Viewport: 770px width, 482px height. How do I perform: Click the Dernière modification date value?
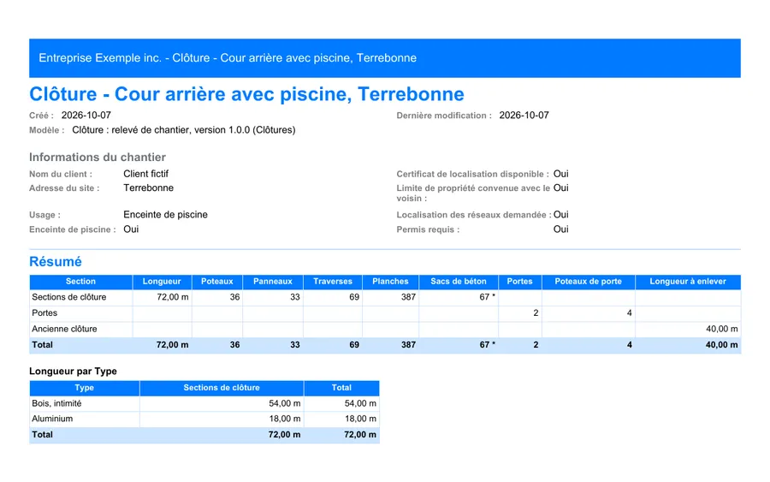[524, 116]
